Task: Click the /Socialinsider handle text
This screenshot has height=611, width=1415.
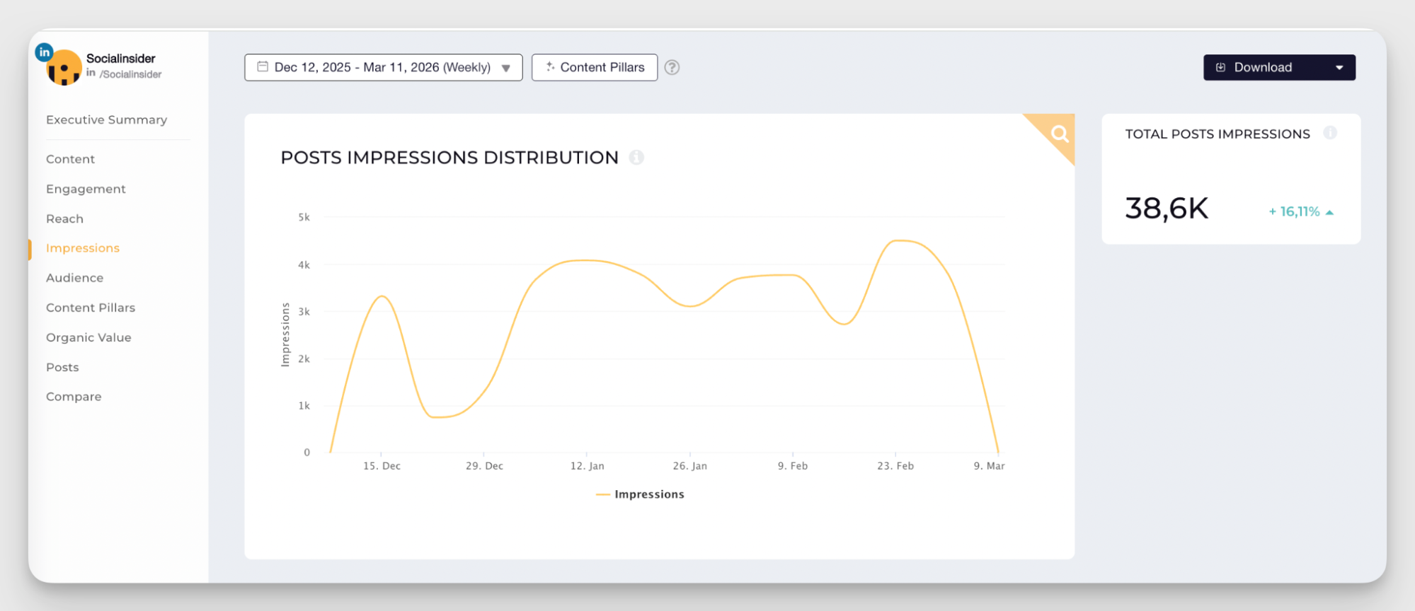Action: (x=130, y=74)
